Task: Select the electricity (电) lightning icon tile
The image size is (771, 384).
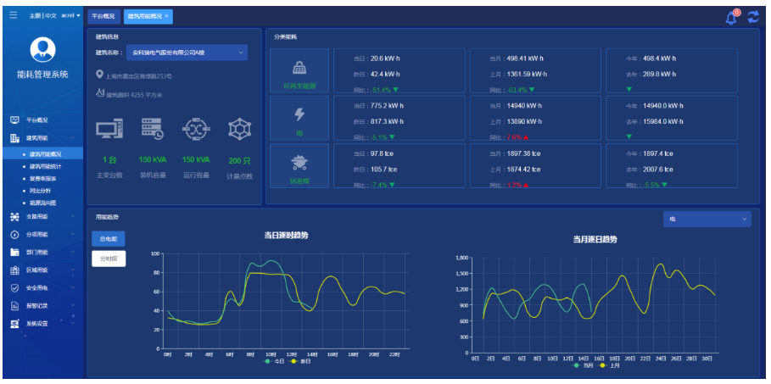Action: (x=299, y=119)
